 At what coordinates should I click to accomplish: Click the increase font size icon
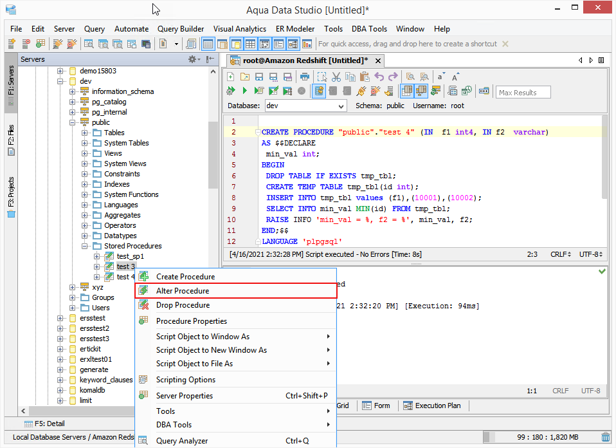pos(455,77)
